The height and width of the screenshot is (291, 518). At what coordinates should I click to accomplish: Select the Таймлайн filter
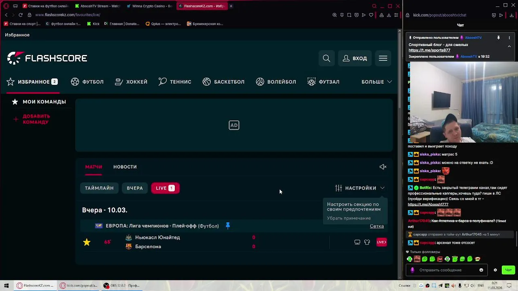click(x=99, y=188)
